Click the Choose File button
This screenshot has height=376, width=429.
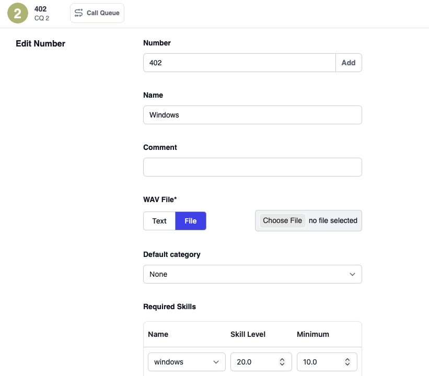(282, 220)
